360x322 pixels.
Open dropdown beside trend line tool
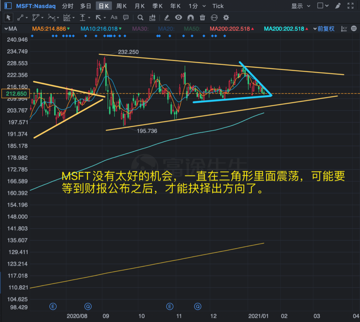tap(27, 18)
